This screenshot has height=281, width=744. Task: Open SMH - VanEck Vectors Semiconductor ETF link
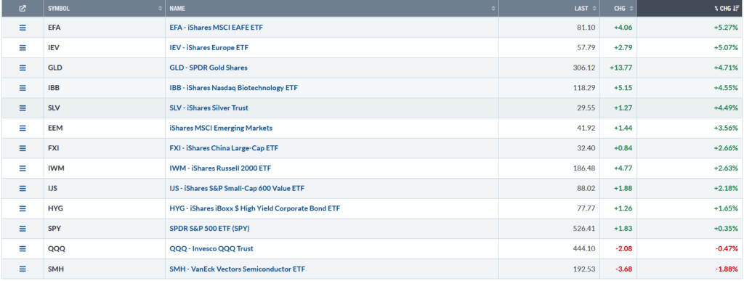[x=238, y=269]
